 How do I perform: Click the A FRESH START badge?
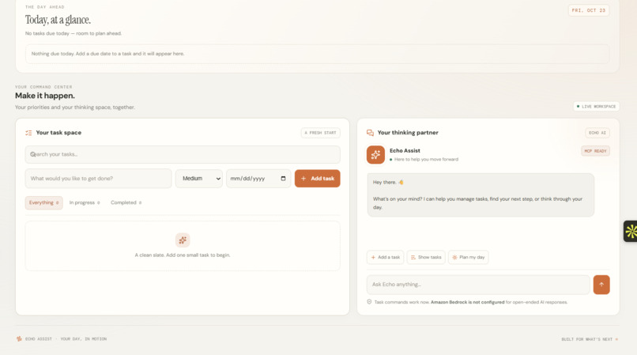click(321, 133)
